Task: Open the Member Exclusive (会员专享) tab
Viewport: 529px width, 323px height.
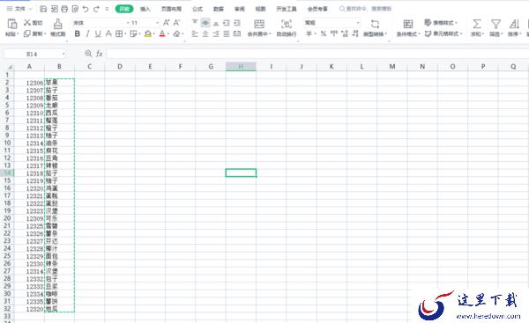Action: [317, 9]
